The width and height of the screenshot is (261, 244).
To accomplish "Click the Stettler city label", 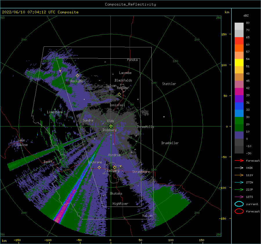I will pos(169,84).
